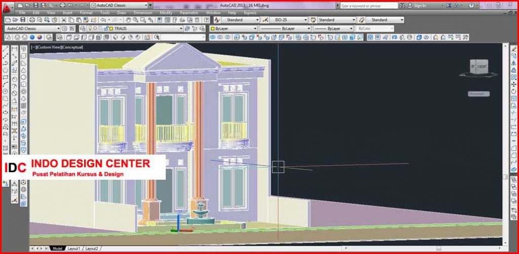Open the Modify menu
Image resolution: width=519 pixels, height=254 pixels.
click(x=166, y=13)
